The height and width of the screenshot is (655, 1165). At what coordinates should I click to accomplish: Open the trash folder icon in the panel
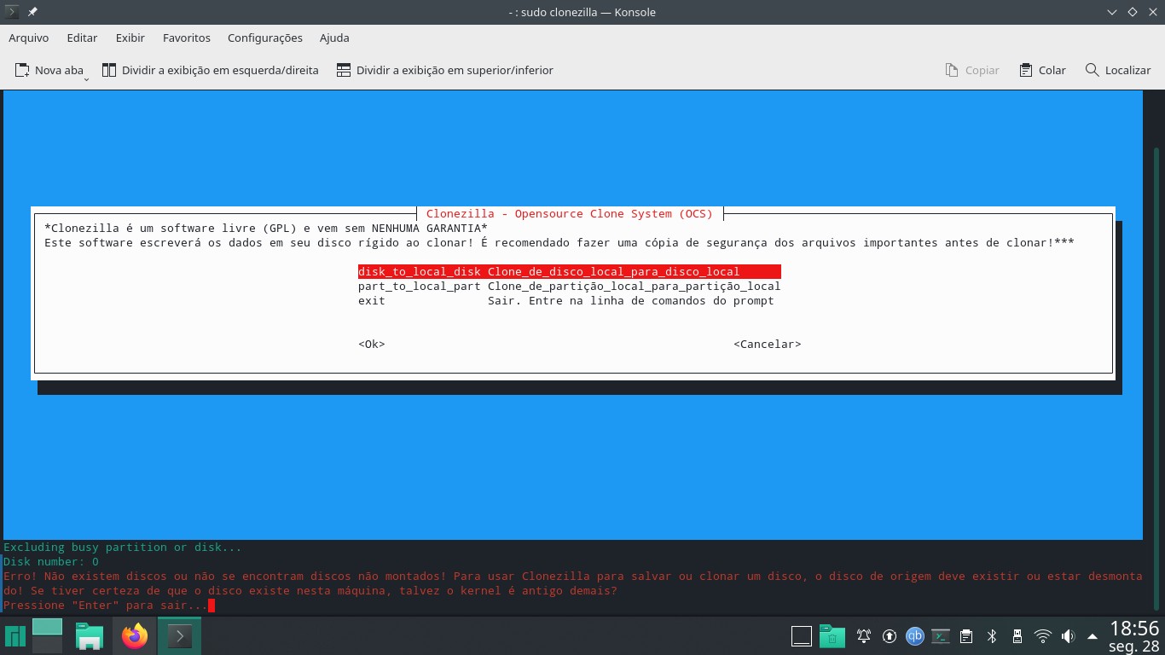tap(832, 636)
